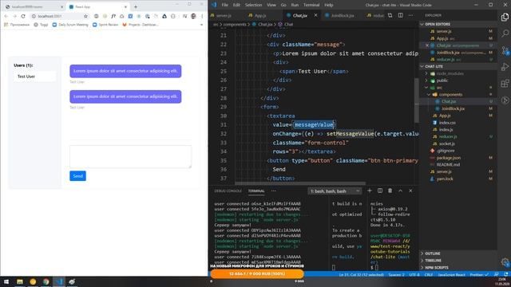This screenshot has height=287, width=511.
Task: Click the editor vertical scrollbar
Action: [x=417, y=100]
